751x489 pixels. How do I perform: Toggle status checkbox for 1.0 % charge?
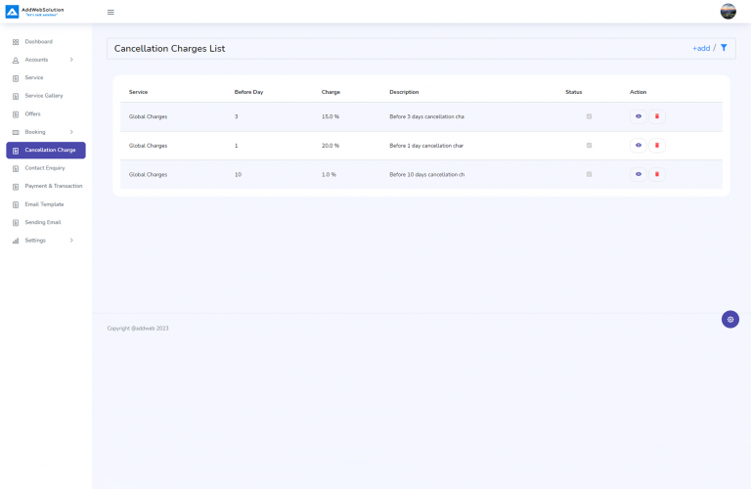pyautogui.click(x=589, y=174)
